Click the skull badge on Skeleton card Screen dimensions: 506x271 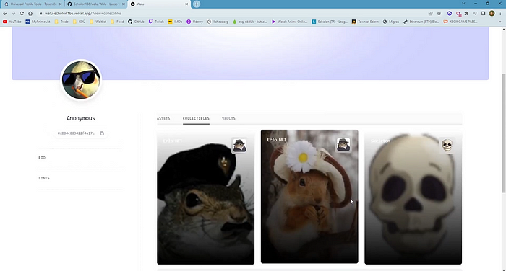pos(447,145)
